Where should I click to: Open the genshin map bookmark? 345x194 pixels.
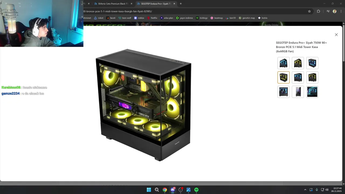pos(247,18)
